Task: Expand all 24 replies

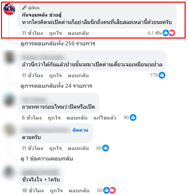Action: [x=56, y=86]
